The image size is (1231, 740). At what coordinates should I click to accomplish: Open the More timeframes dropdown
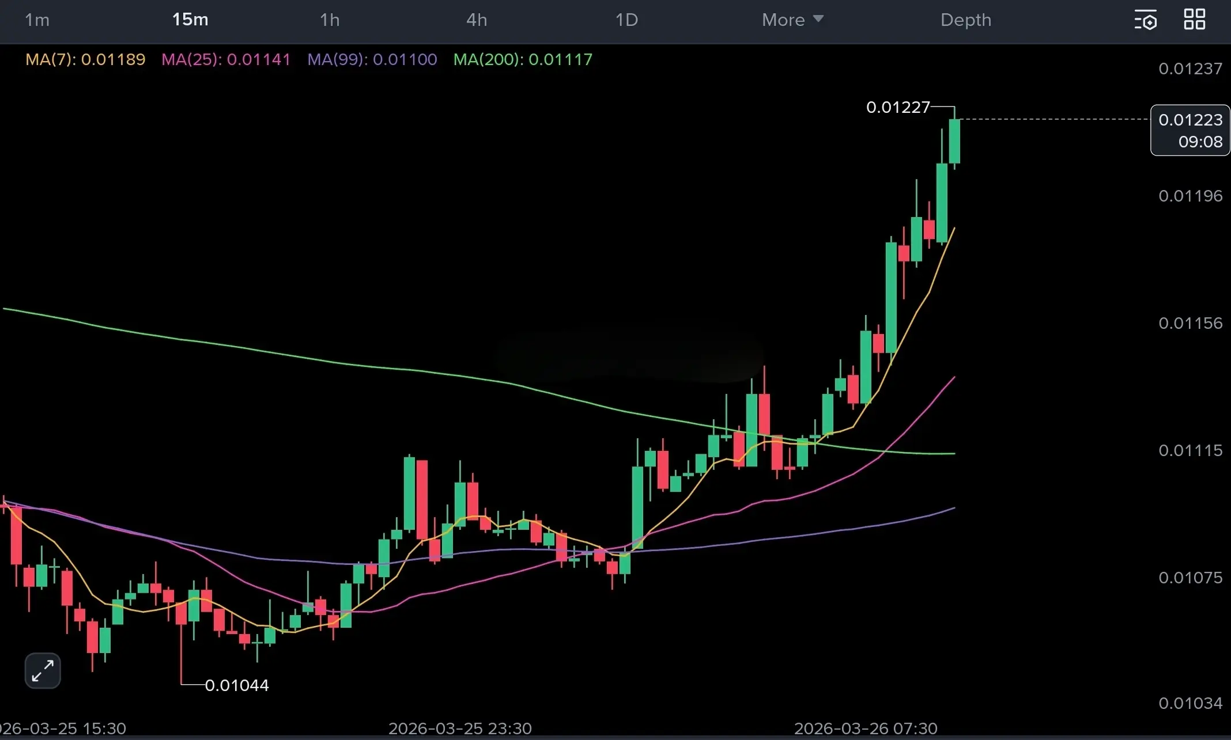tap(783, 20)
